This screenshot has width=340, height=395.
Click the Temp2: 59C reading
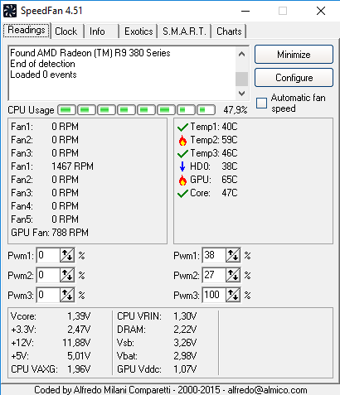coord(214,140)
